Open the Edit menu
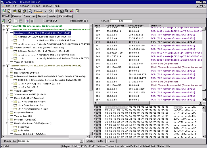Screen dimensions: 207x148 click(15, 6)
